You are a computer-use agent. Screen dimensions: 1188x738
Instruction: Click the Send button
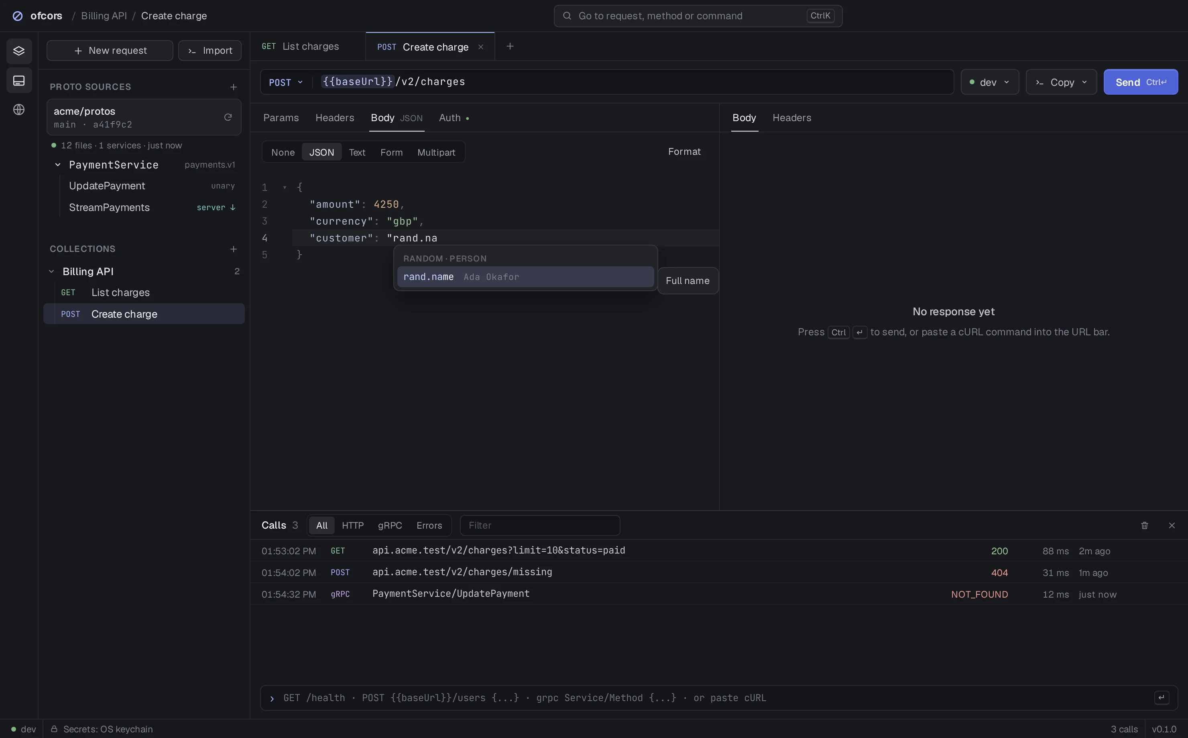tap(1141, 82)
